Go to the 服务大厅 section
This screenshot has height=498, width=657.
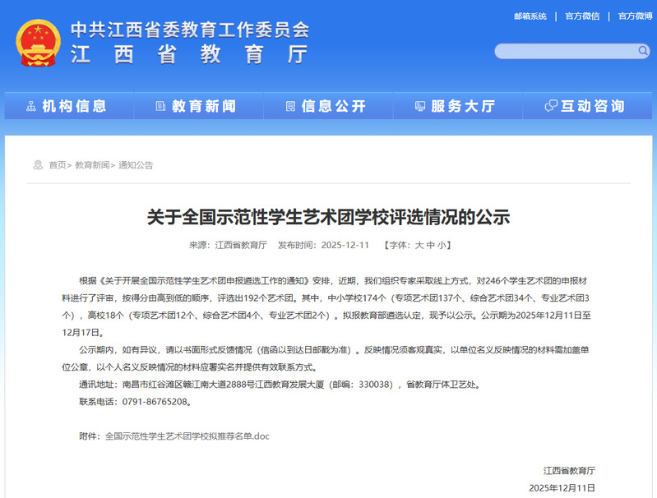point(462,106)
